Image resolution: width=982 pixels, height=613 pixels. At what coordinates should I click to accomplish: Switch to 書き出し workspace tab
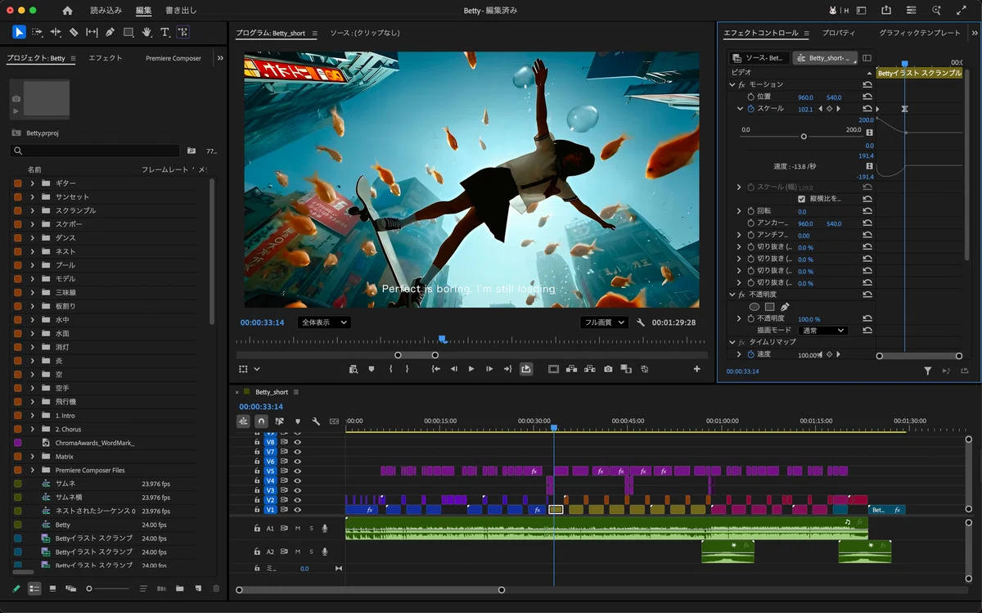tap(181, 11)
